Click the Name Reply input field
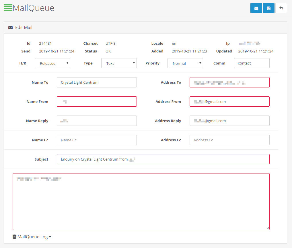This screenshot has width=292, height=248. tap(97, 121)
